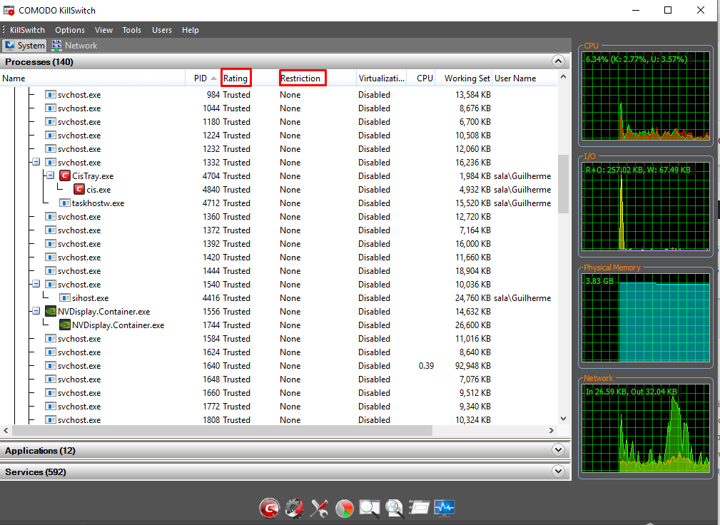
Task: Click the blue monitor pulse icon
Action: (x=444, y=508)
